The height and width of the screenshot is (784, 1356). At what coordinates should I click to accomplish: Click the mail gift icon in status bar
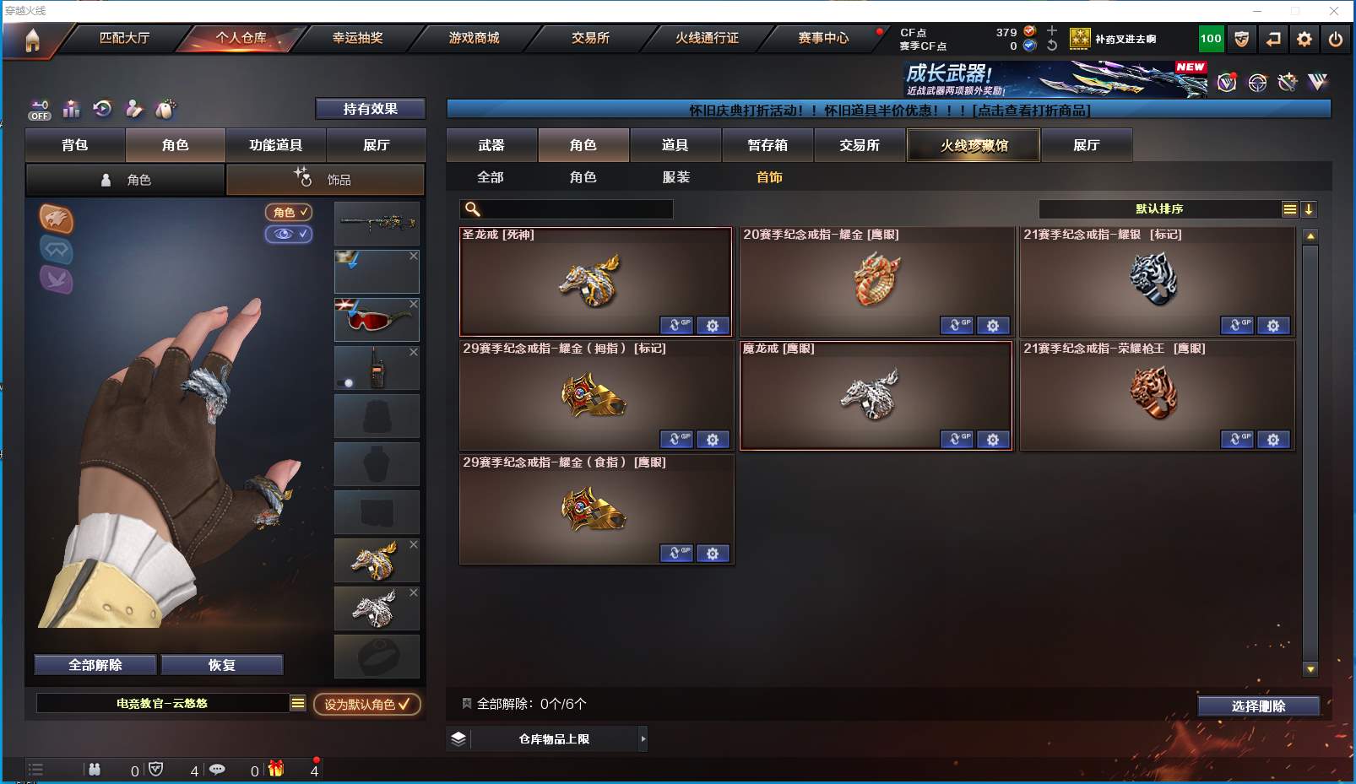(276, 769)
